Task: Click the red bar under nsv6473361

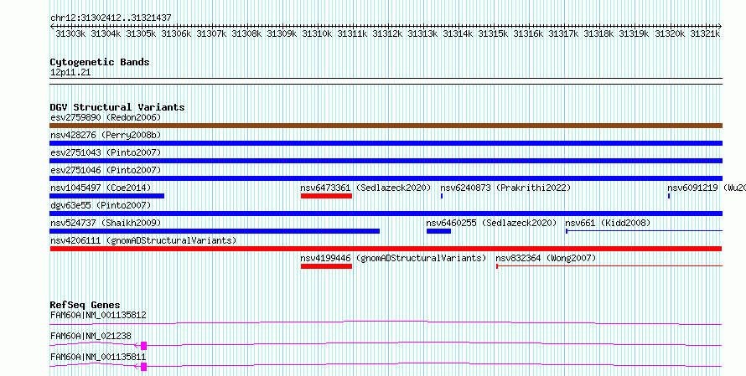Action: coord(326,196)
